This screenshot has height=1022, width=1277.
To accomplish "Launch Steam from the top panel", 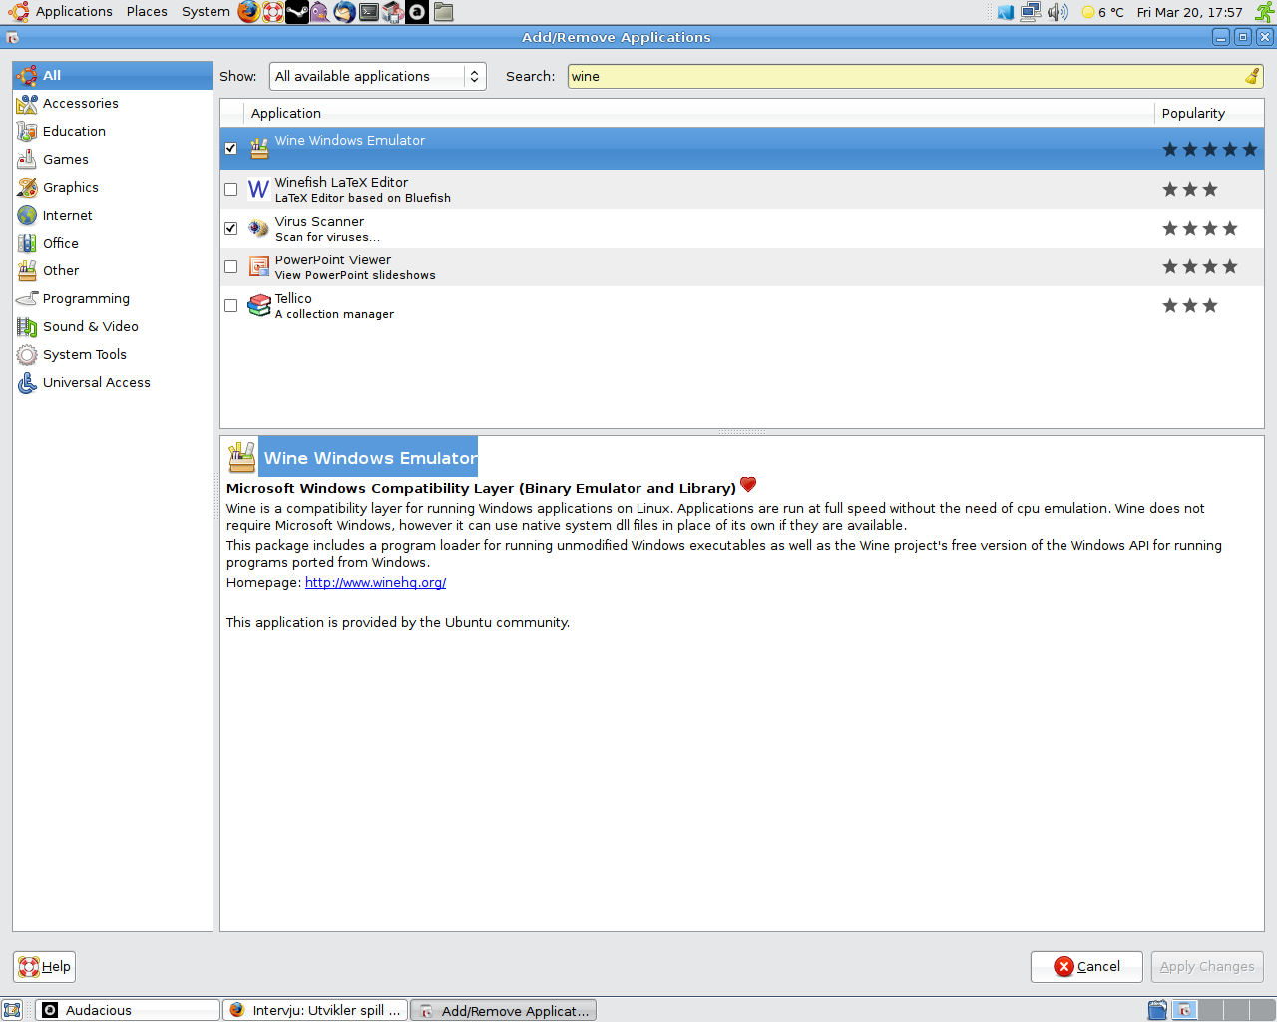I will [297, 12].
